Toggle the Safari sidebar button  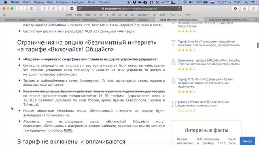(x=32, y=8)
